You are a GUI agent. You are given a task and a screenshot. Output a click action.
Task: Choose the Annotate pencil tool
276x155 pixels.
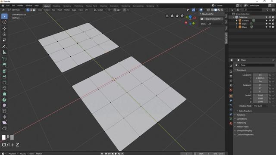pos(4,46)
